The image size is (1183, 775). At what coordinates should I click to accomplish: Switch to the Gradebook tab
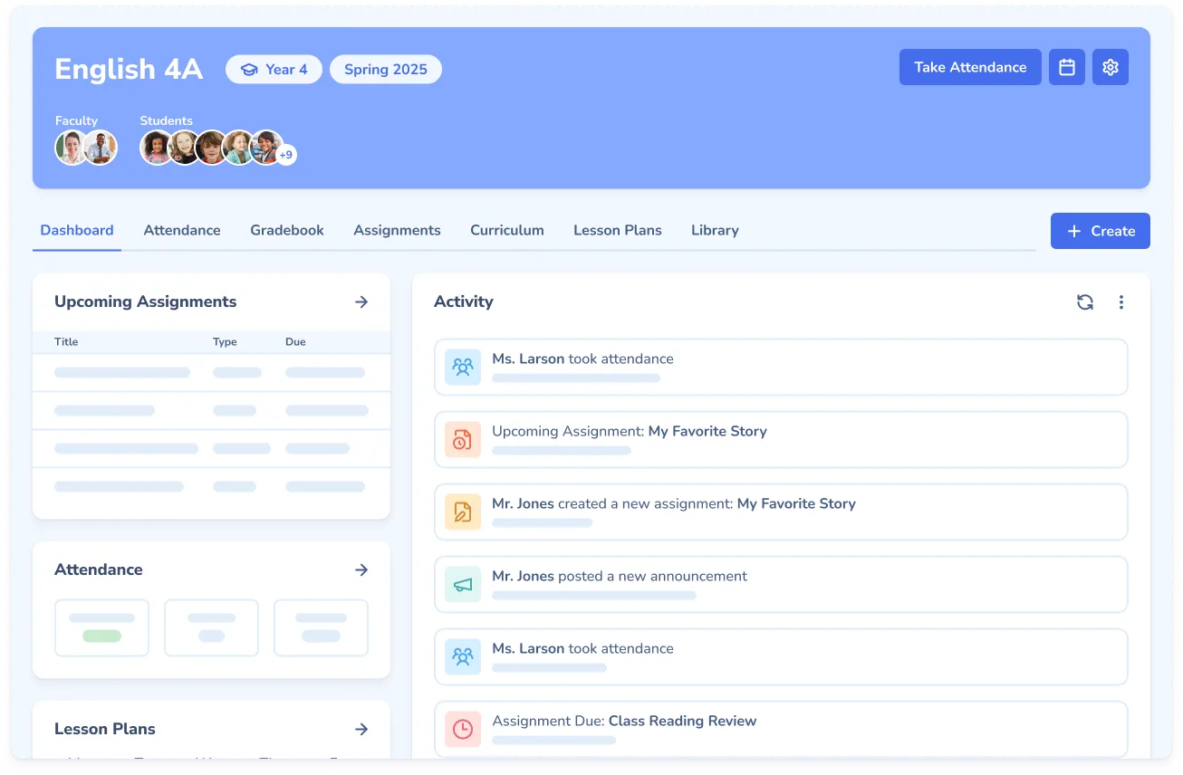point(286,230)
